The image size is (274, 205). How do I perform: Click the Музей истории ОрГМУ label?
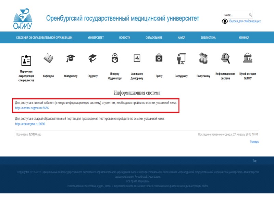pos(248,76)
